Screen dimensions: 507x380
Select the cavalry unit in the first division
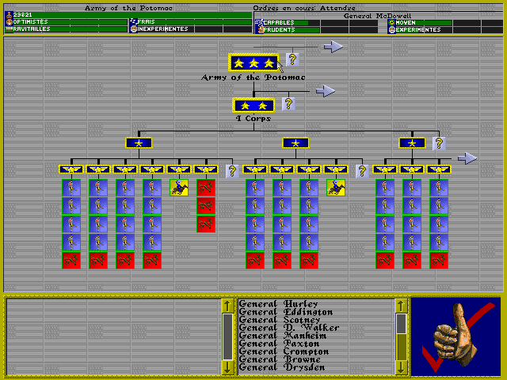[179, 188]
